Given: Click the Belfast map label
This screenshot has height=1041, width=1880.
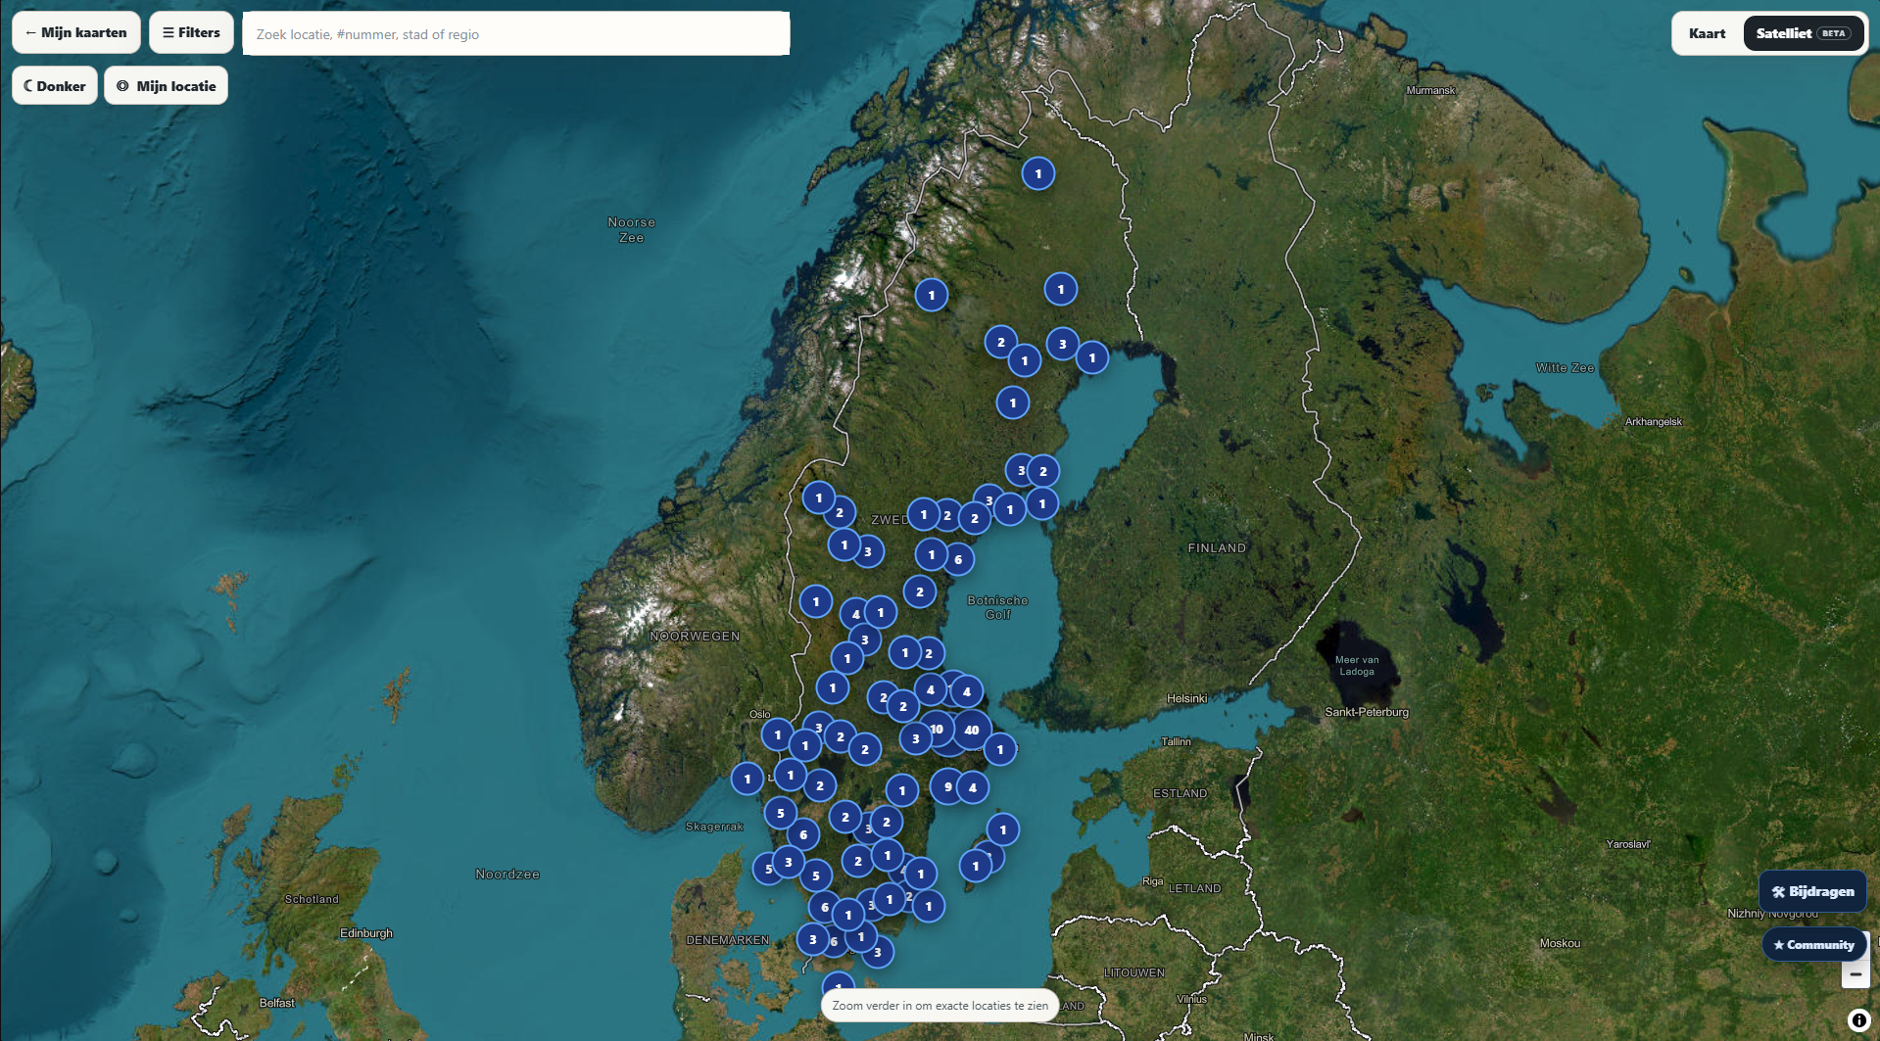Looking at the screenshot, I should coord(276,1003).
